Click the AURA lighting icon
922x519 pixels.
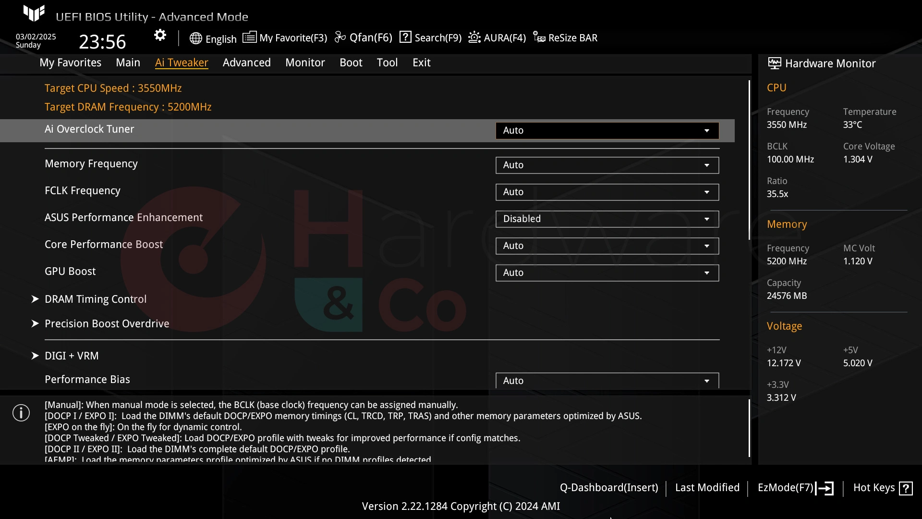coord(474,37)
